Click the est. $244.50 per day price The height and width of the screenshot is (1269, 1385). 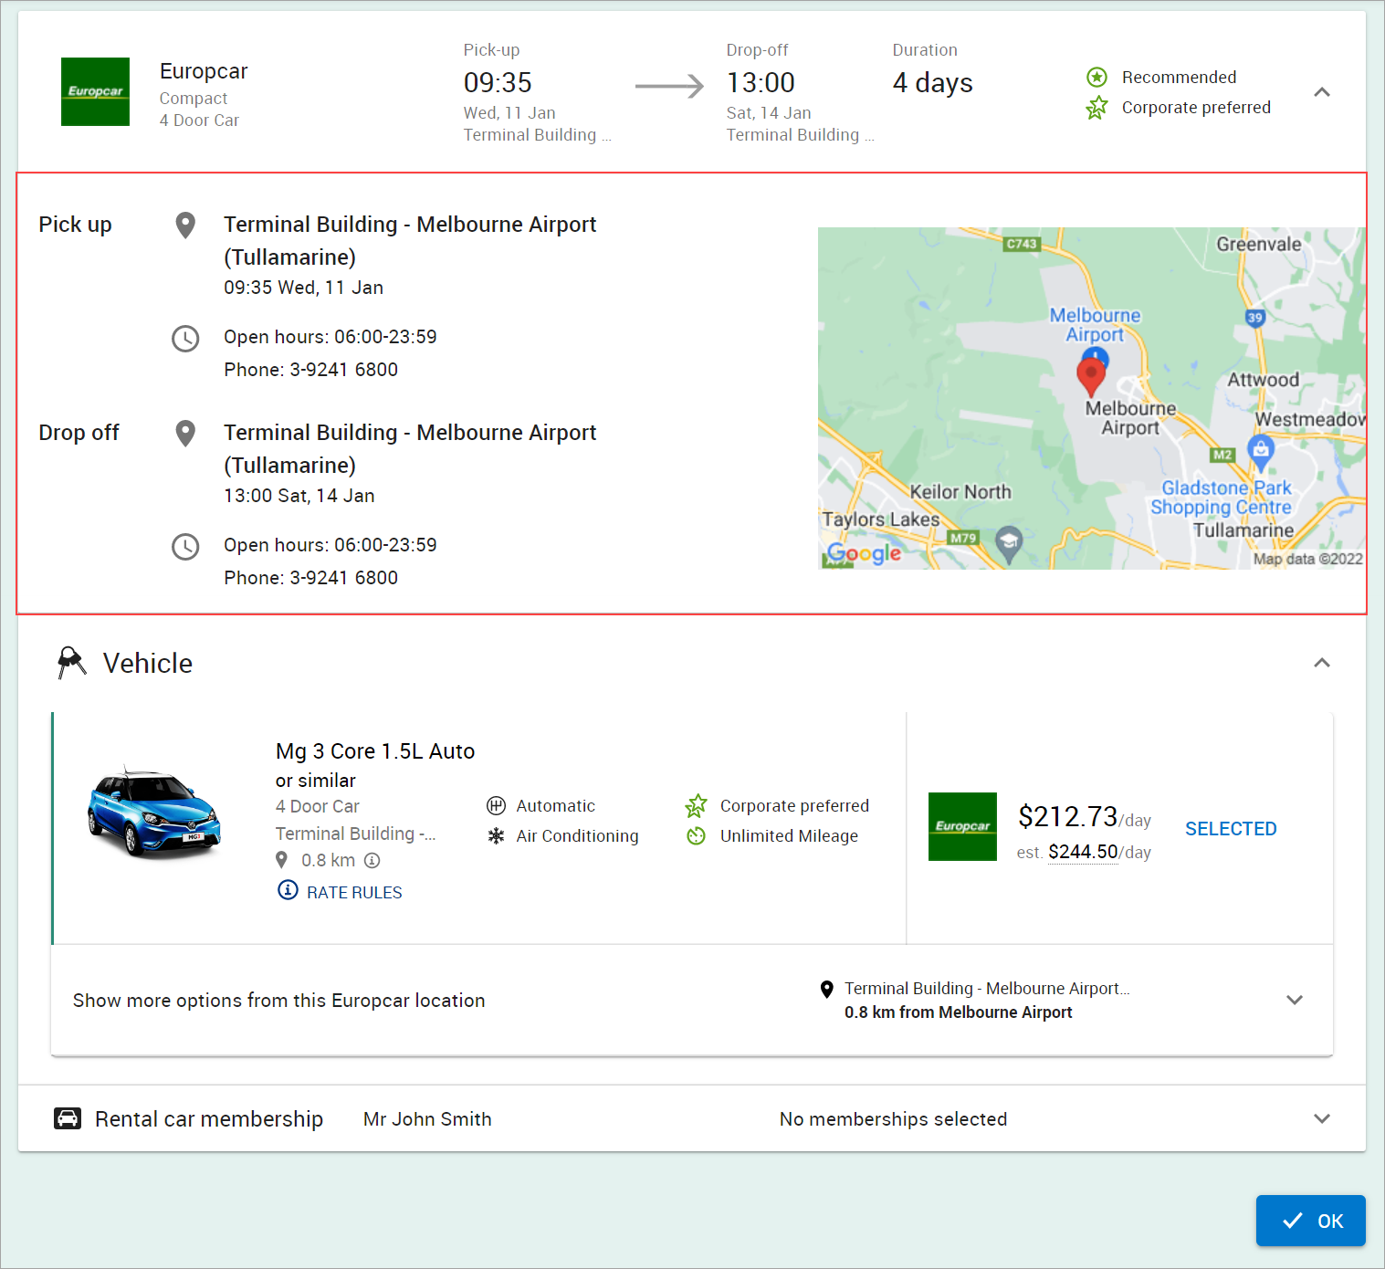(1084, 852)
